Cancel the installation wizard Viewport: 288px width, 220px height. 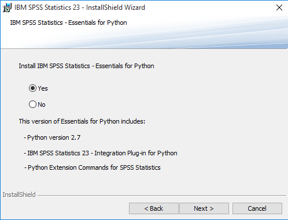pos(257,208)
